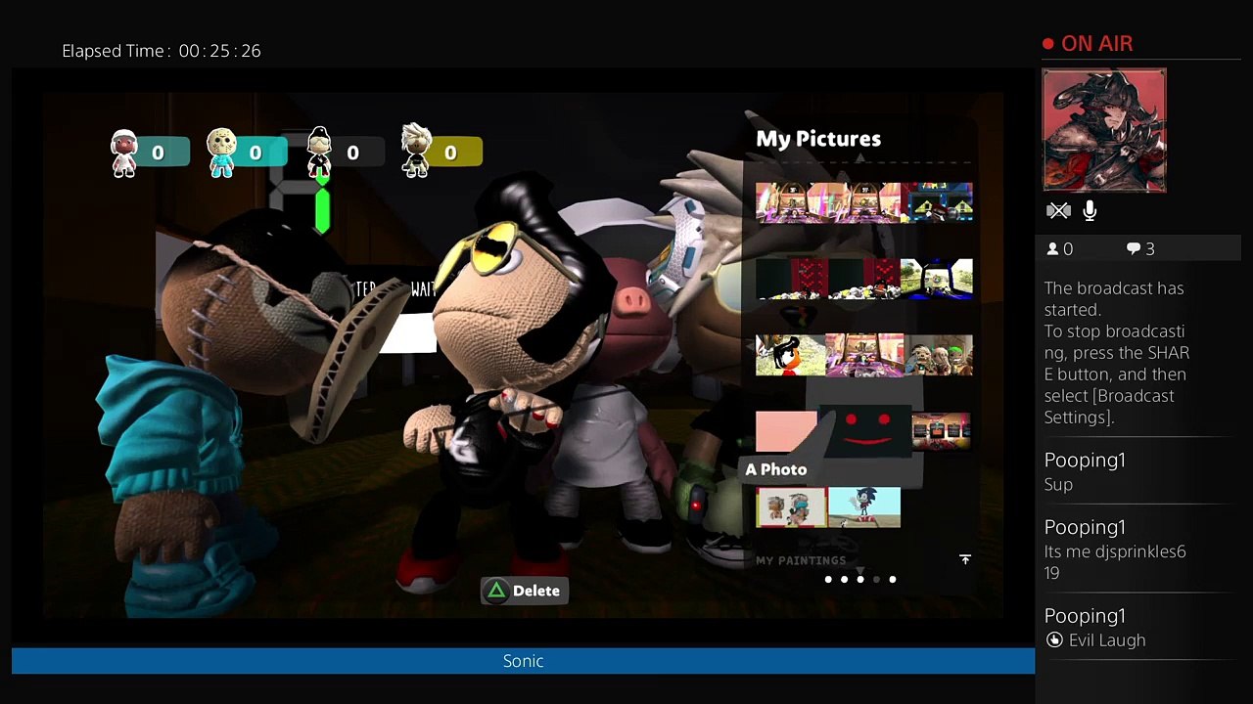Viewport: 1253px width, 704px height.
Task: Open the black-haired cartoon character picture
Action: coord(791,355)
